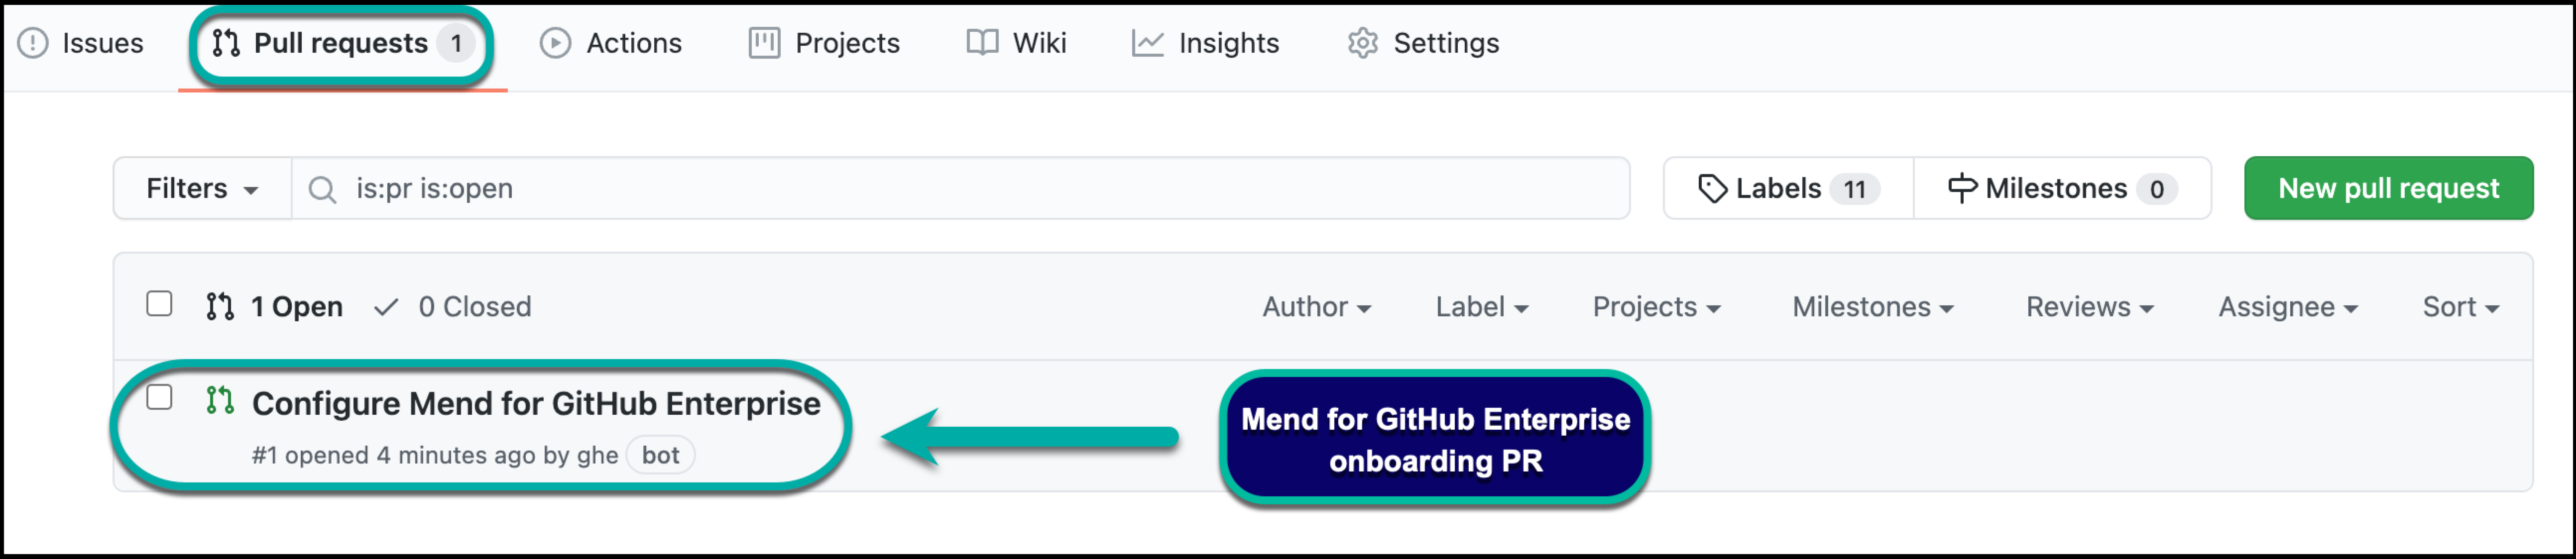The height and width of the screenshot is (559, 2576).
Task: Check the Configure Mend pull request checkbox
Action: pyautogui.click(x=159, y=398)
